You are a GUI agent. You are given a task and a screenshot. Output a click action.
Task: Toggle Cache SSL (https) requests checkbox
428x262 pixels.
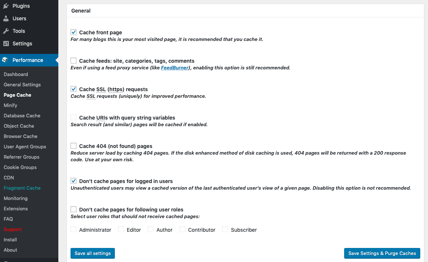[73, 89]
